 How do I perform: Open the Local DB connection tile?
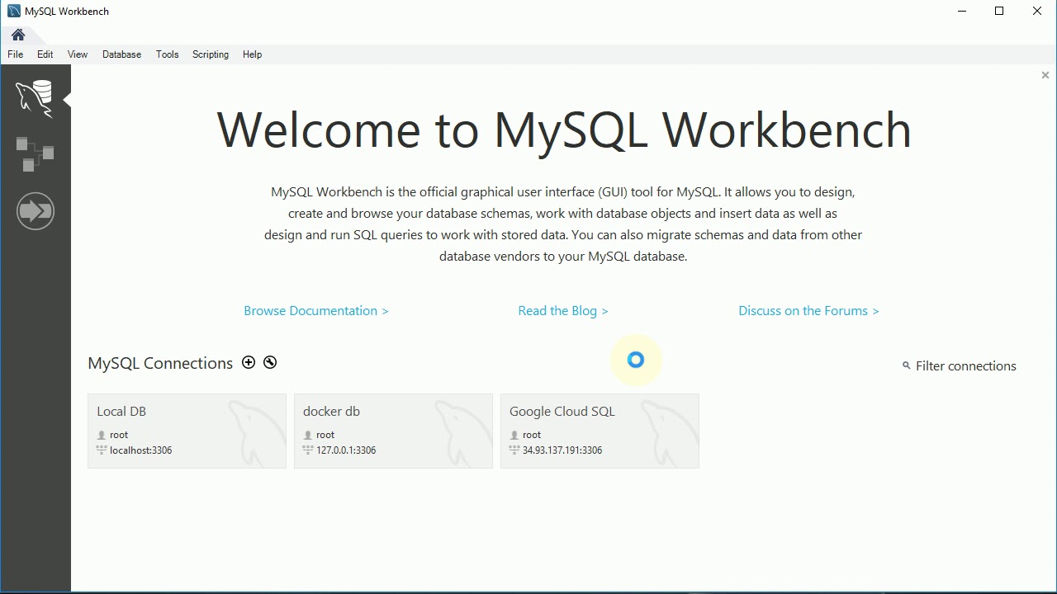click(187, 431)
